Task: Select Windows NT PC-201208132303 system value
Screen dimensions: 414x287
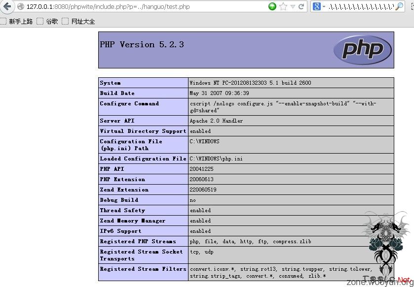Action: click(x=250, y=83)
